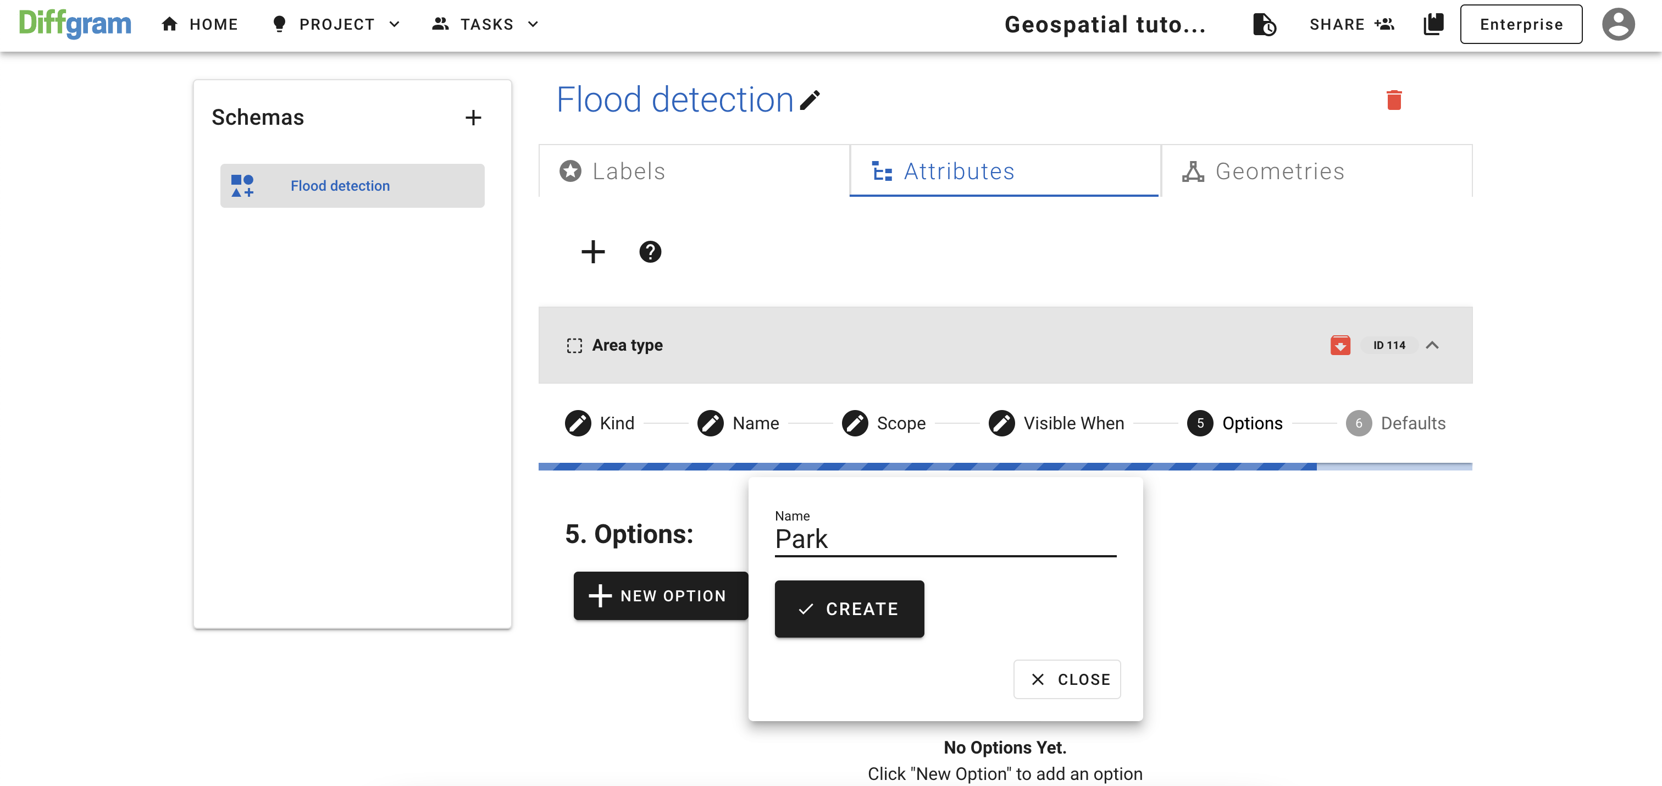Click the help question mark icon
The height and width of the screenshot is (786, 1662).
[651, 252]
